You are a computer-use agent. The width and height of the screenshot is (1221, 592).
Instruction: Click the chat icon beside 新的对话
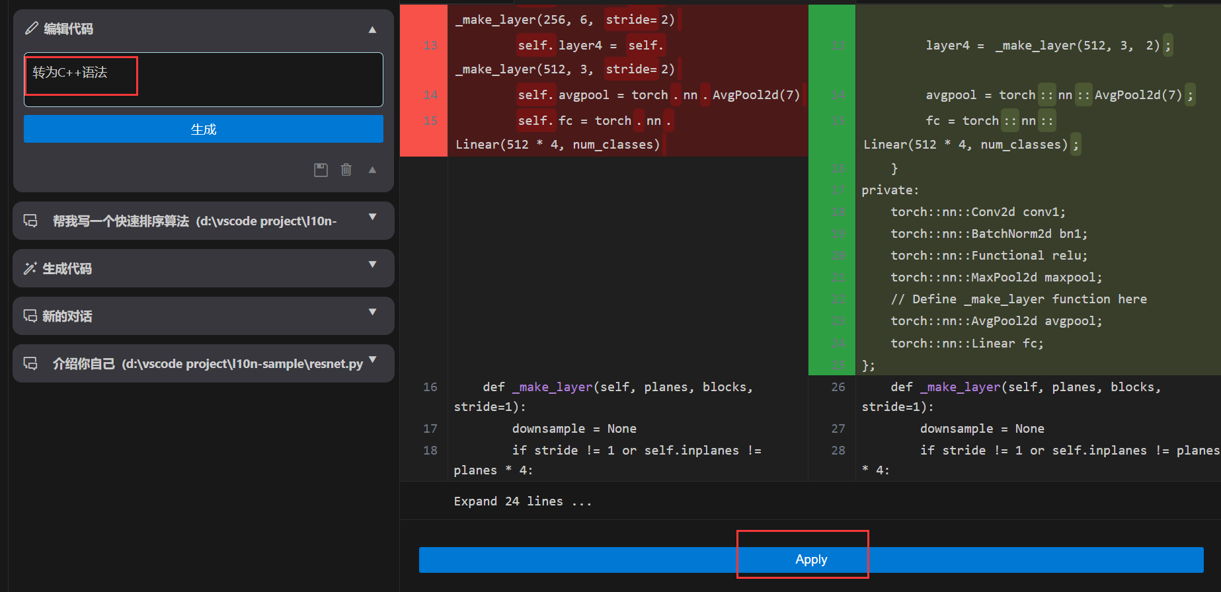tap(30, 316)
